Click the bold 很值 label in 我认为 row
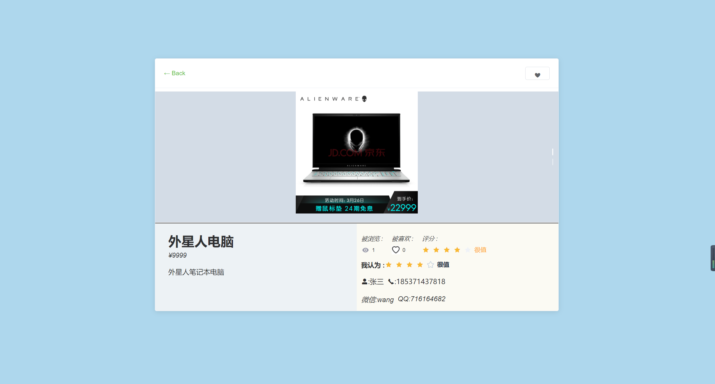Image resolution: width=715 pixels, height=384 pixels. point(443,265)
